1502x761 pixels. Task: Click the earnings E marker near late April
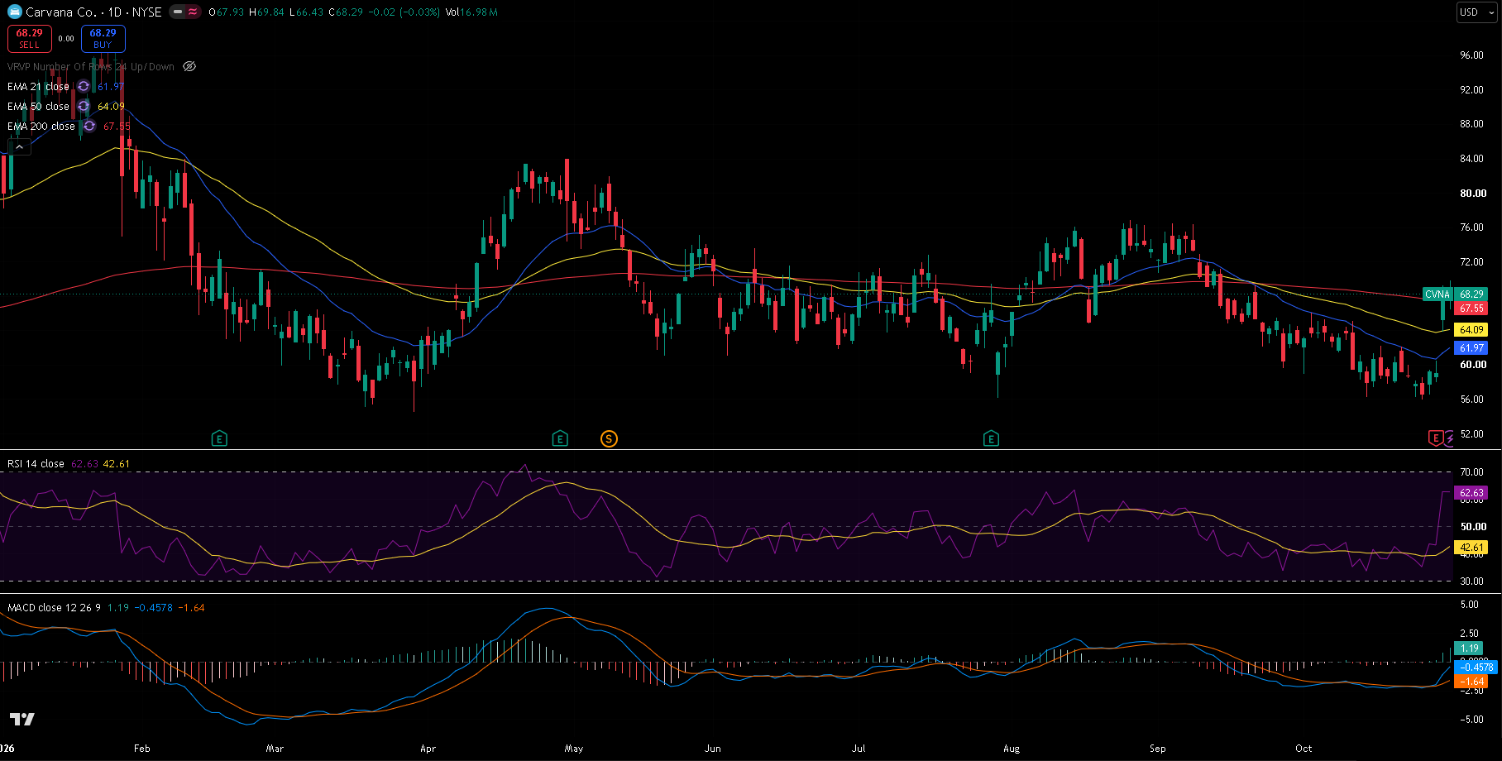(x=560, y=438)
